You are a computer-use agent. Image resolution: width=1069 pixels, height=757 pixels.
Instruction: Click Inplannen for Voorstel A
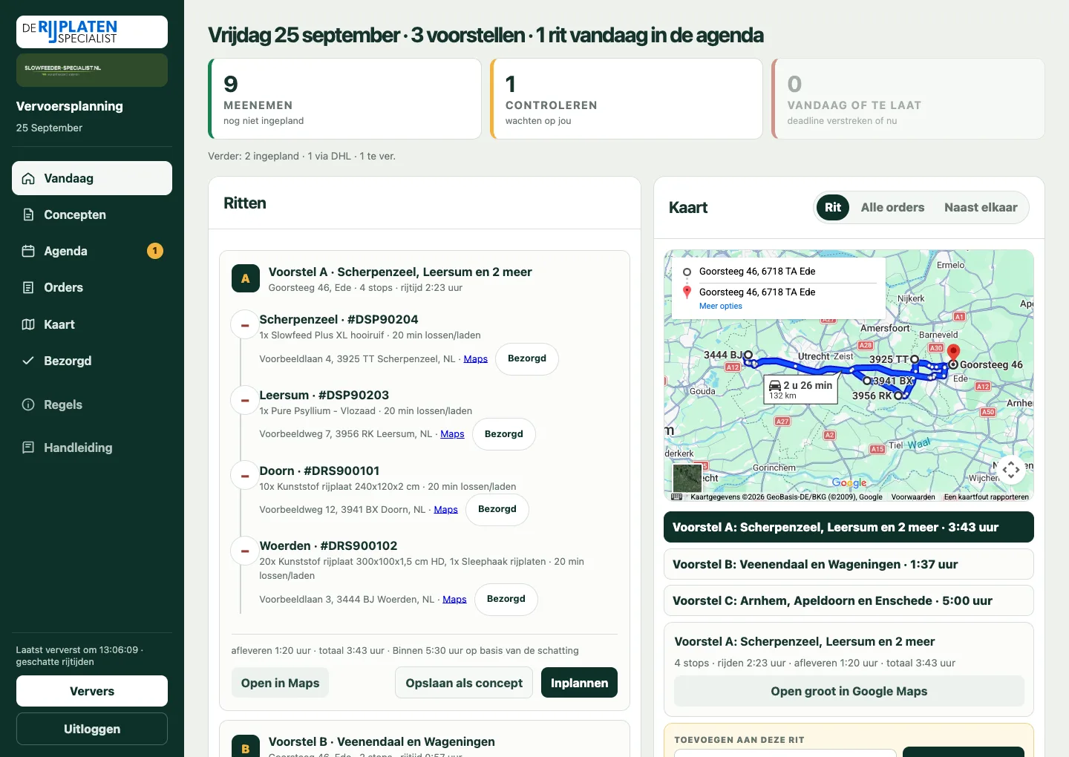579,683
